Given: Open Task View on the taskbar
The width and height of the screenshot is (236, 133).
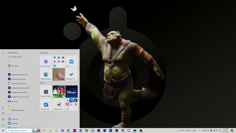Looking at the screenshot, I should tap(44, 130).
